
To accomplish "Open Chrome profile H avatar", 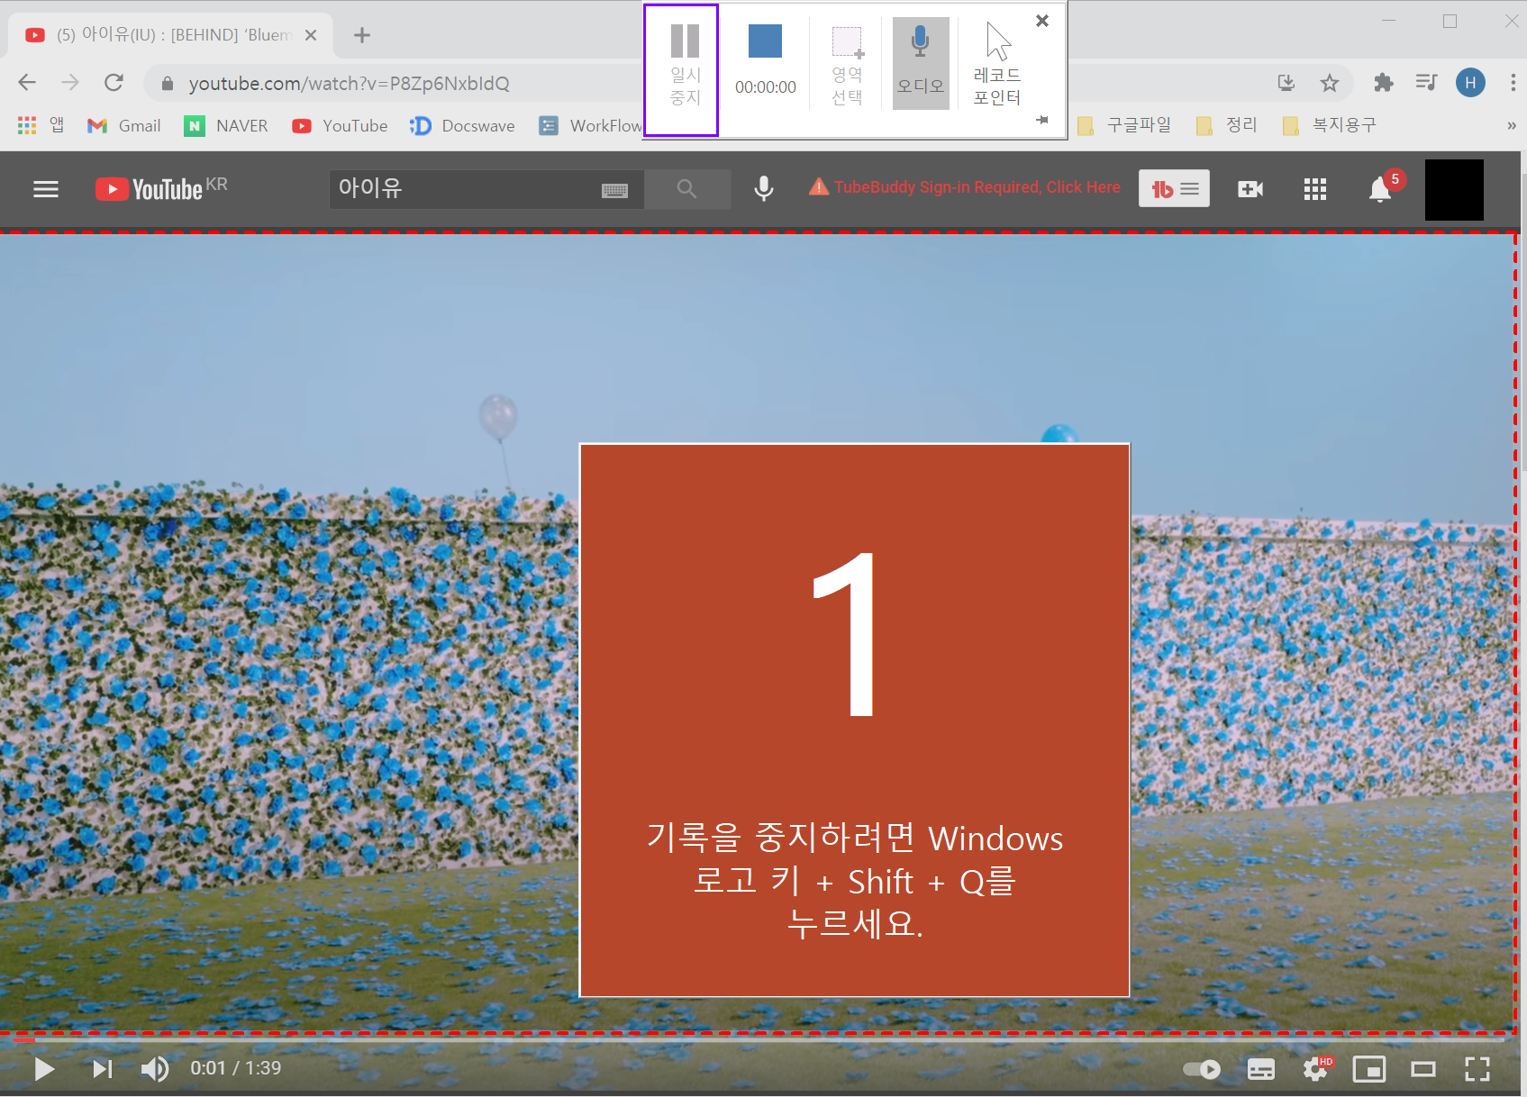I will point(1470,83).
